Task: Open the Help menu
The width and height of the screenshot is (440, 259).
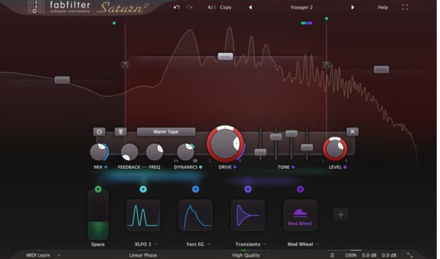Action: coord(383,7)
